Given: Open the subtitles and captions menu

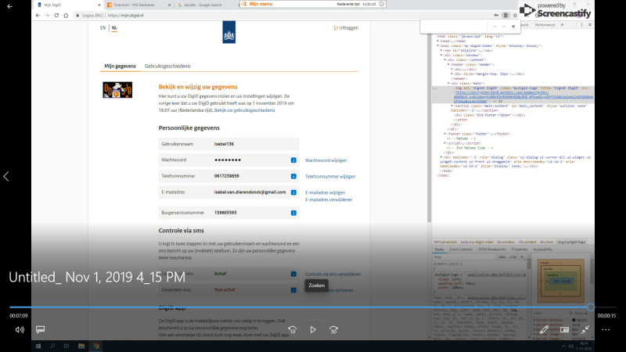Looking at the screenshot, I should tap(41, 329).
